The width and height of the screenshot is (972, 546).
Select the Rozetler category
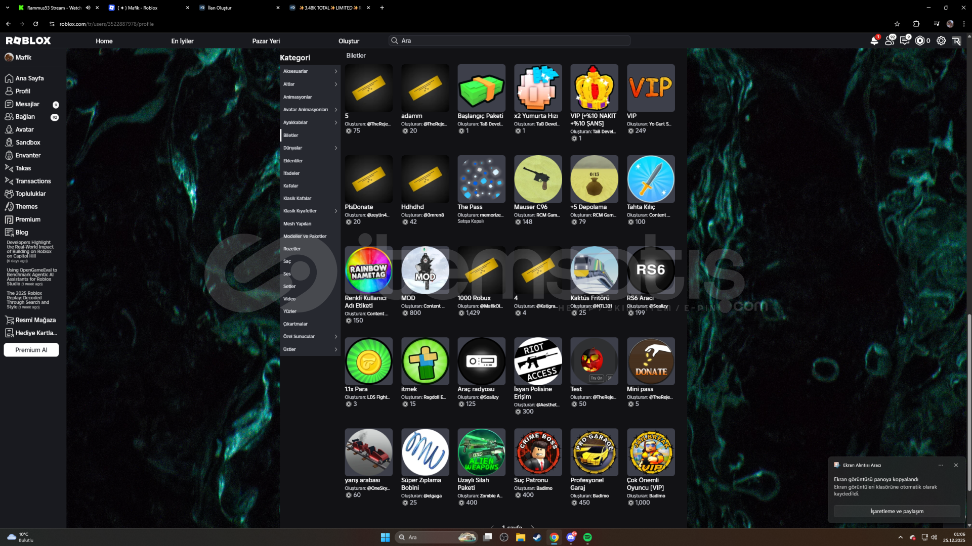[x=292, y=249]
